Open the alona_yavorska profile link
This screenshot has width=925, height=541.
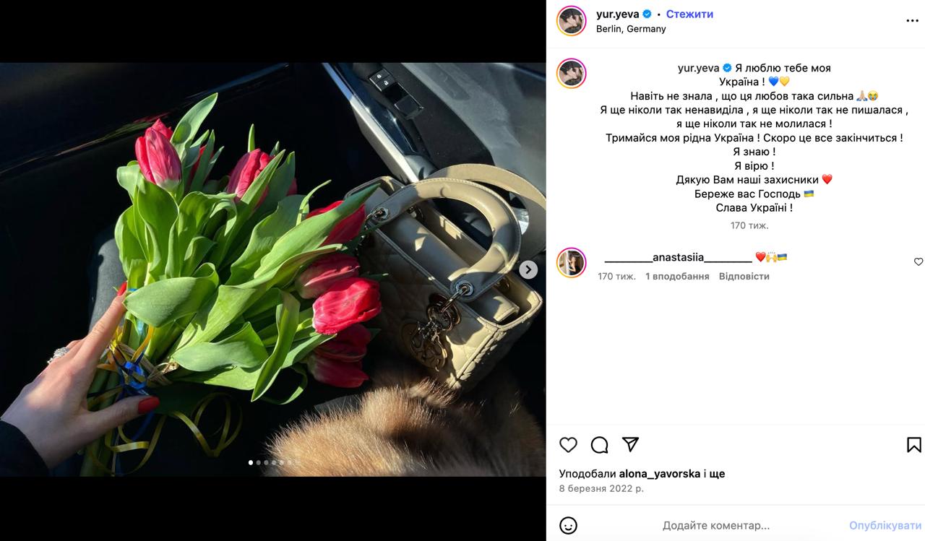[x=660, y=474]
